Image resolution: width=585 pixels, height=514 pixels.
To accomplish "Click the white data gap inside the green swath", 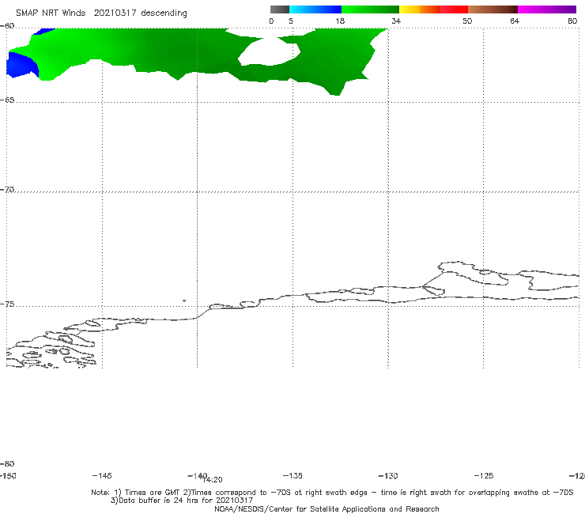I will (x=270, y=51).
